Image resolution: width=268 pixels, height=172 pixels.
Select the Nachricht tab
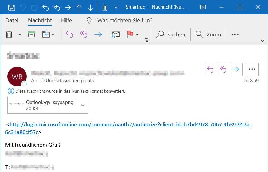click(40, 20)
